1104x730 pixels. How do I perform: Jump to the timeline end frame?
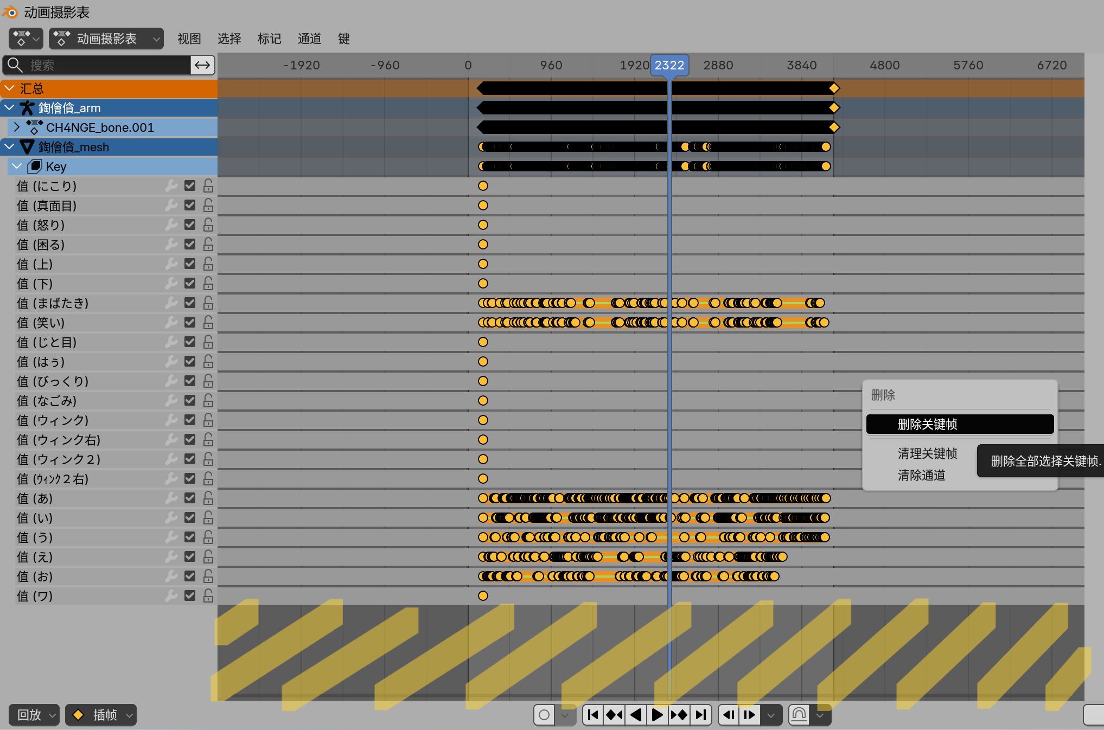[700, 715]
